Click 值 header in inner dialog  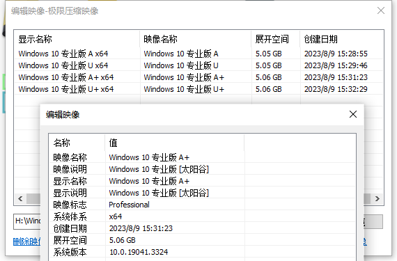(x=175, y=143)
